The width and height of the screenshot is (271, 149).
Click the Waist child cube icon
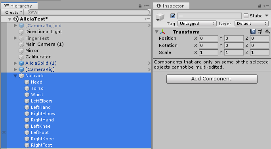tap(27, 95)
